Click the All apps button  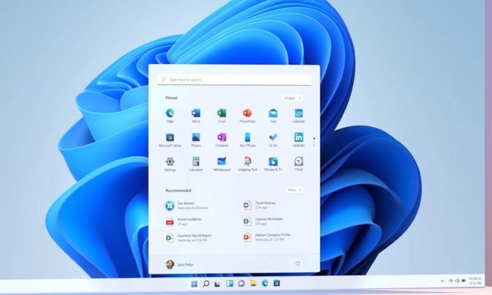pos(292,98)
